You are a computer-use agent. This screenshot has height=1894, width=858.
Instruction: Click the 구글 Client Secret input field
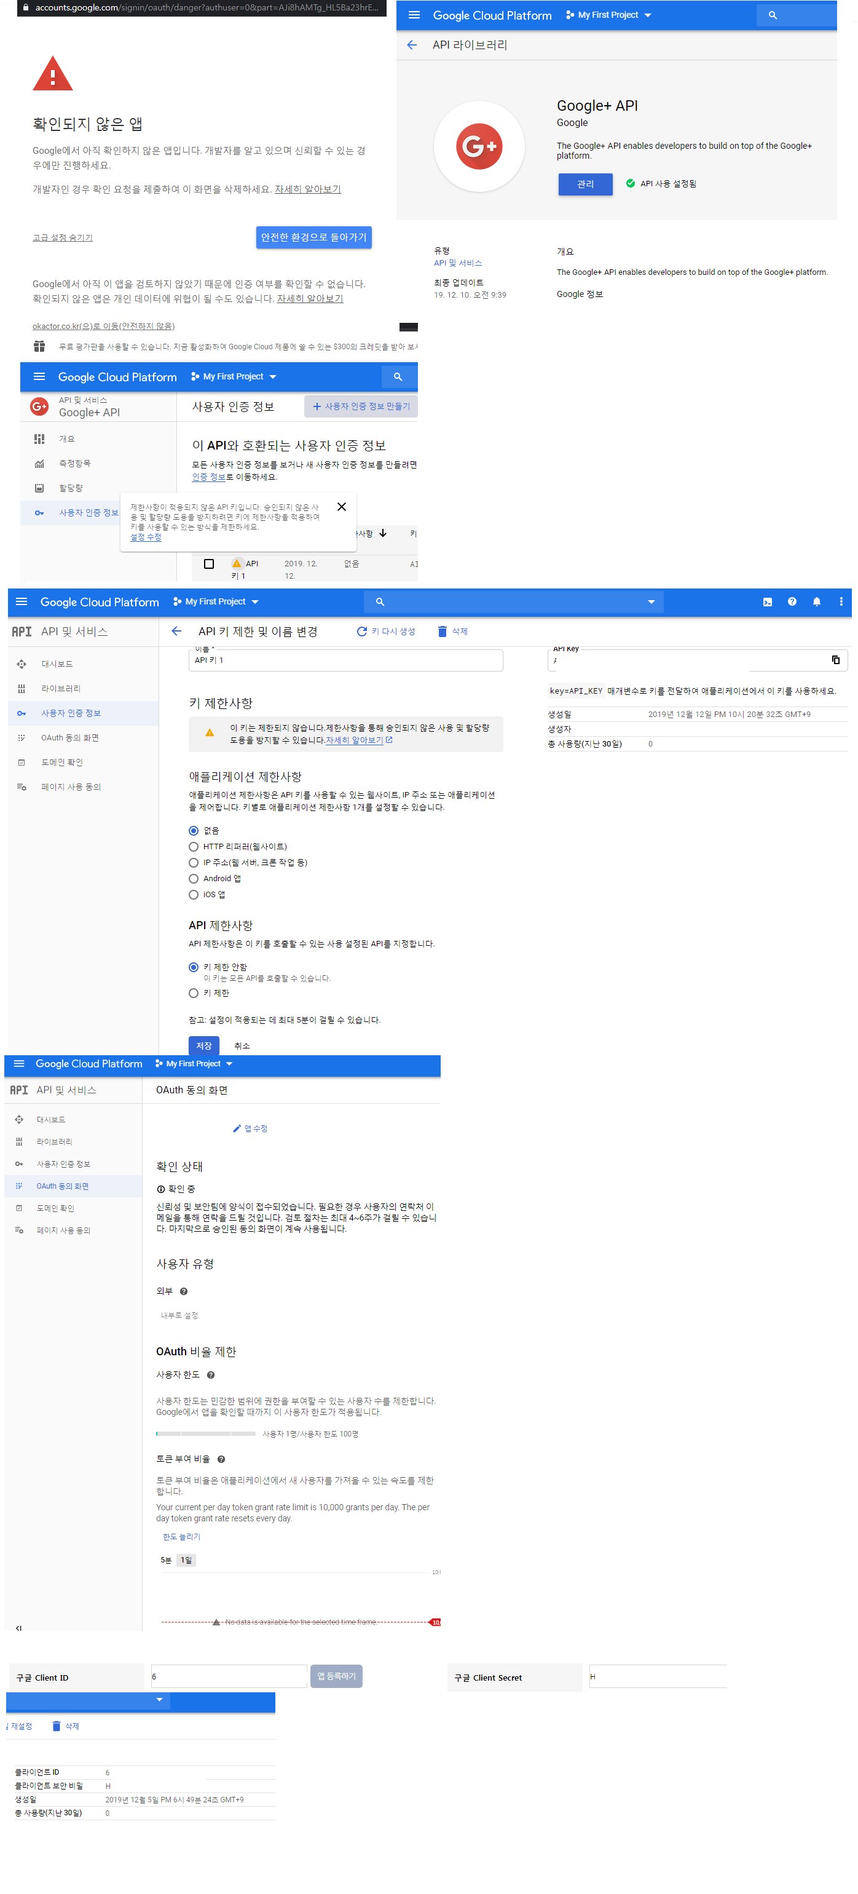(658, 1676)
